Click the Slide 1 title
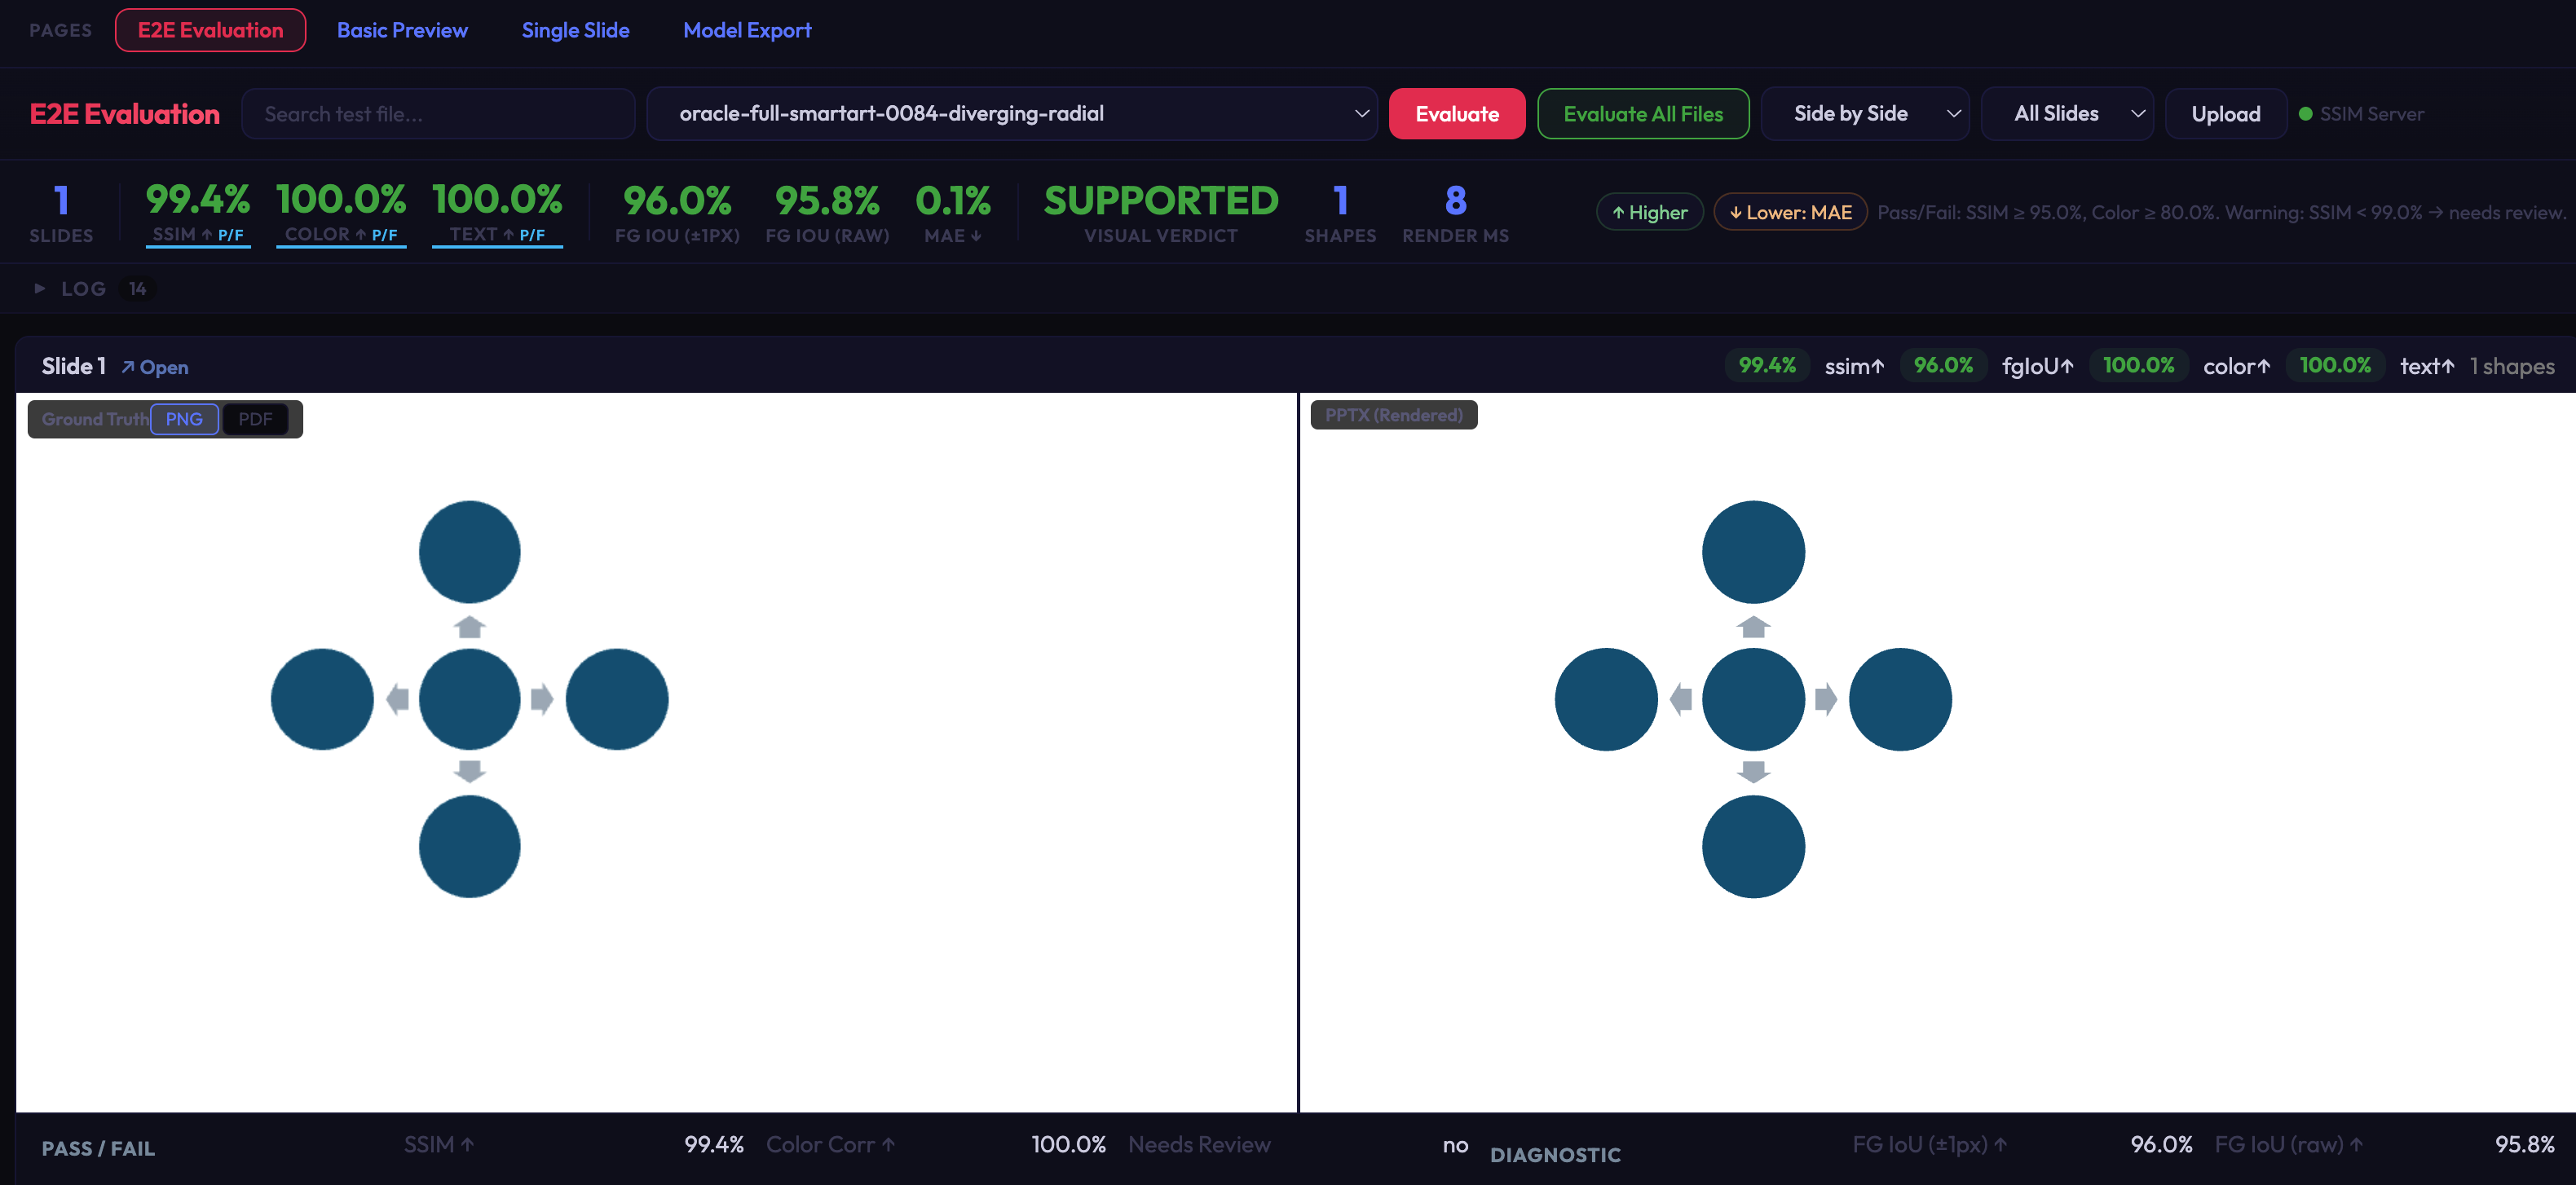The height and width of the screenshot is (1185, 2576). coord(73,366)
